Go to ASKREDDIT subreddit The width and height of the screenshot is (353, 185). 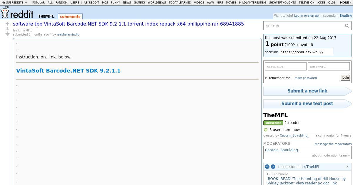tap(91, 3)
